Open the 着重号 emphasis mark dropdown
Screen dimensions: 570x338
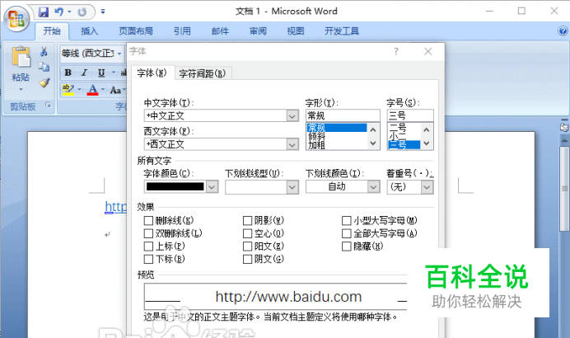click(427, 187)
